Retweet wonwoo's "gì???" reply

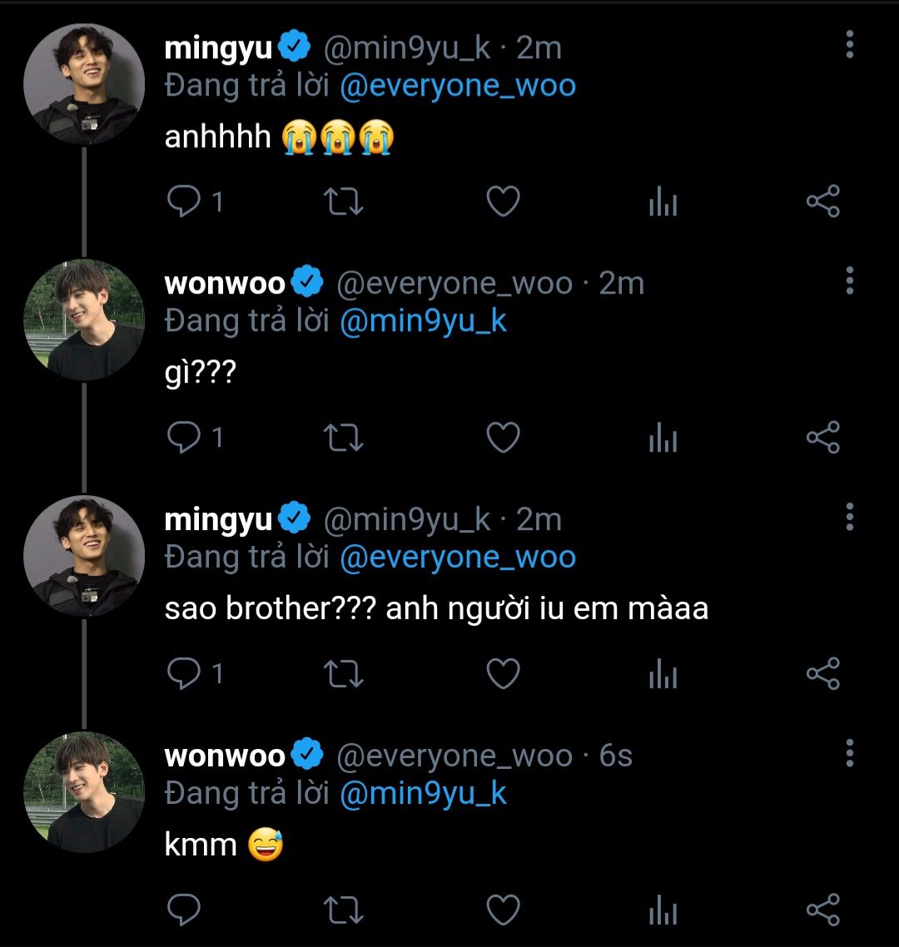point(343,438)
